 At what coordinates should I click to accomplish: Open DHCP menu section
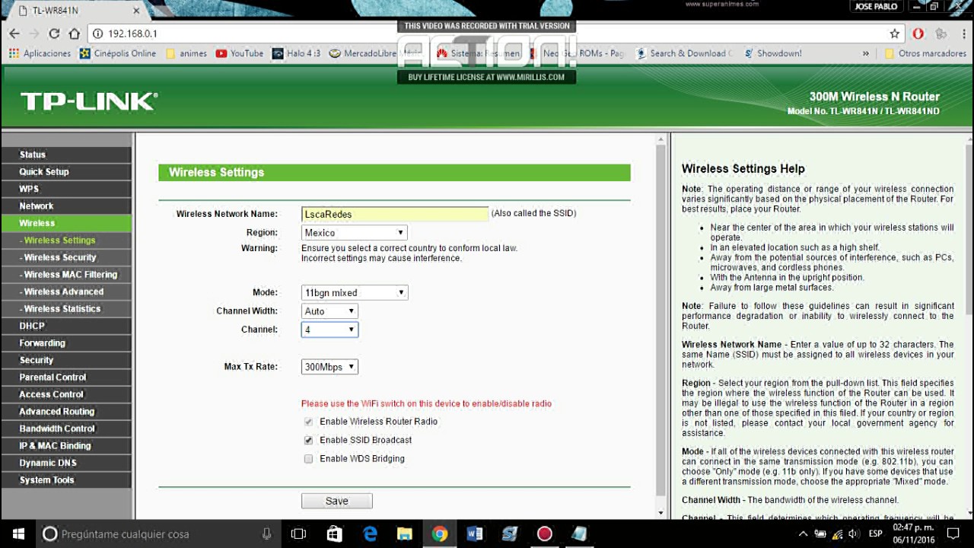(x=65, y=326)
